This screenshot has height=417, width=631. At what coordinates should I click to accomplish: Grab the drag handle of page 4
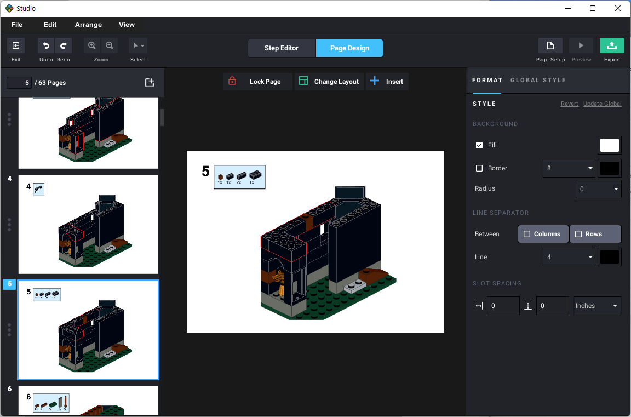coord(9,225)
